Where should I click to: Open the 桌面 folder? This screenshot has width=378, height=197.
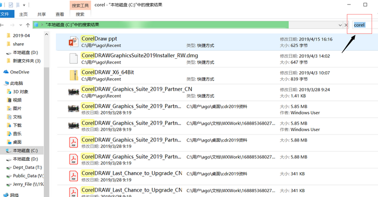pyautogui.click(x=17, y=142)
